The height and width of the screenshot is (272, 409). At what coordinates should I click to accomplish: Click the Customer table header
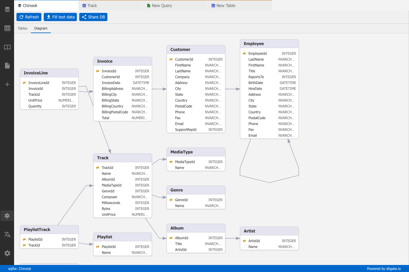[x=196, y=49]
